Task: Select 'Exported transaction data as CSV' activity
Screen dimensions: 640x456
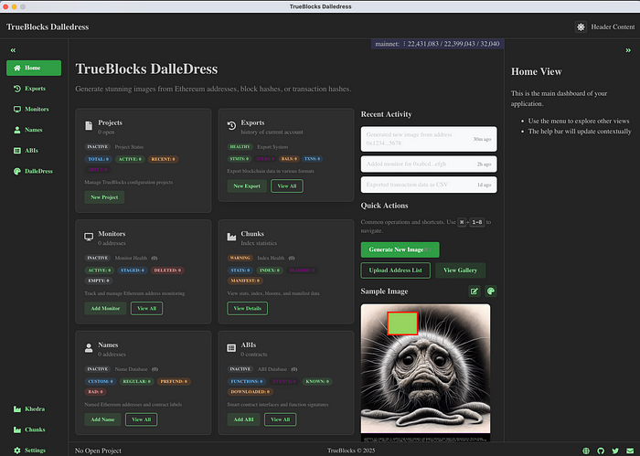Action: tap(429, 185)
